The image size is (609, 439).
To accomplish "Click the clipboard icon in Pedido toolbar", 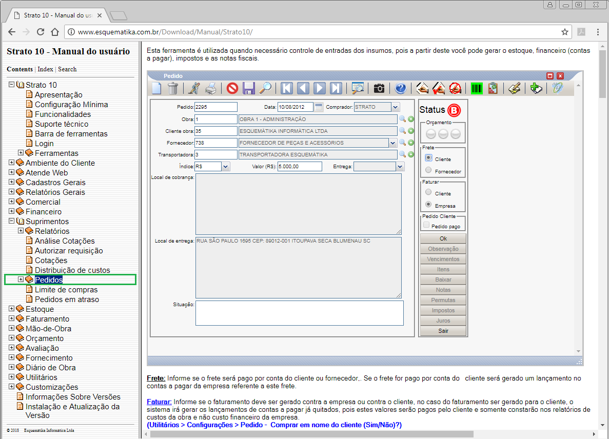I will [493, 88].
